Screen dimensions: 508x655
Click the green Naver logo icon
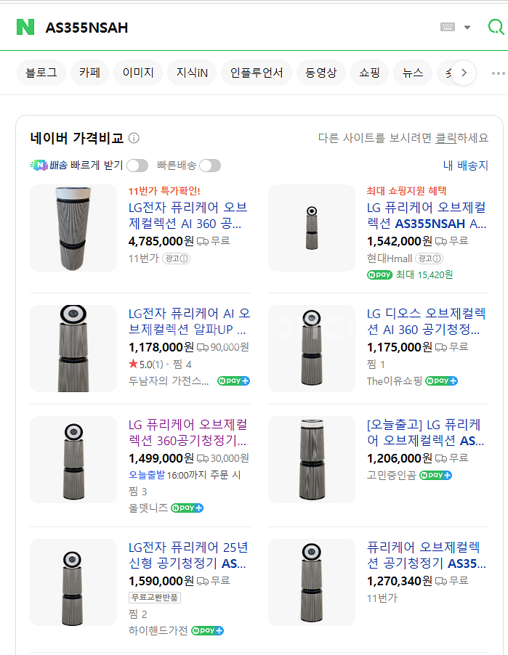coord(25,27)
